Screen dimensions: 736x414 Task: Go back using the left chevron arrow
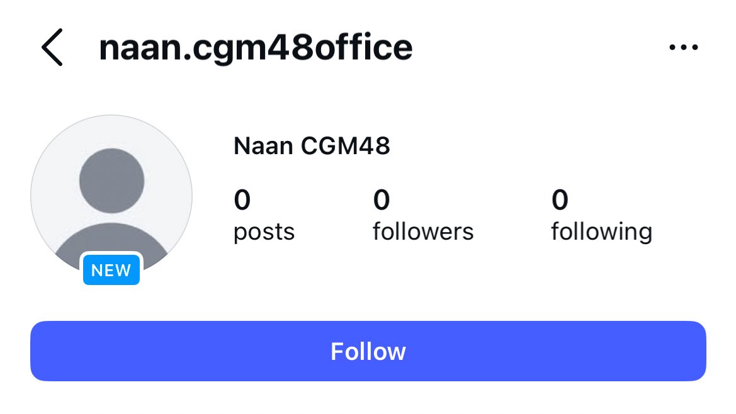tap(52, 47)
